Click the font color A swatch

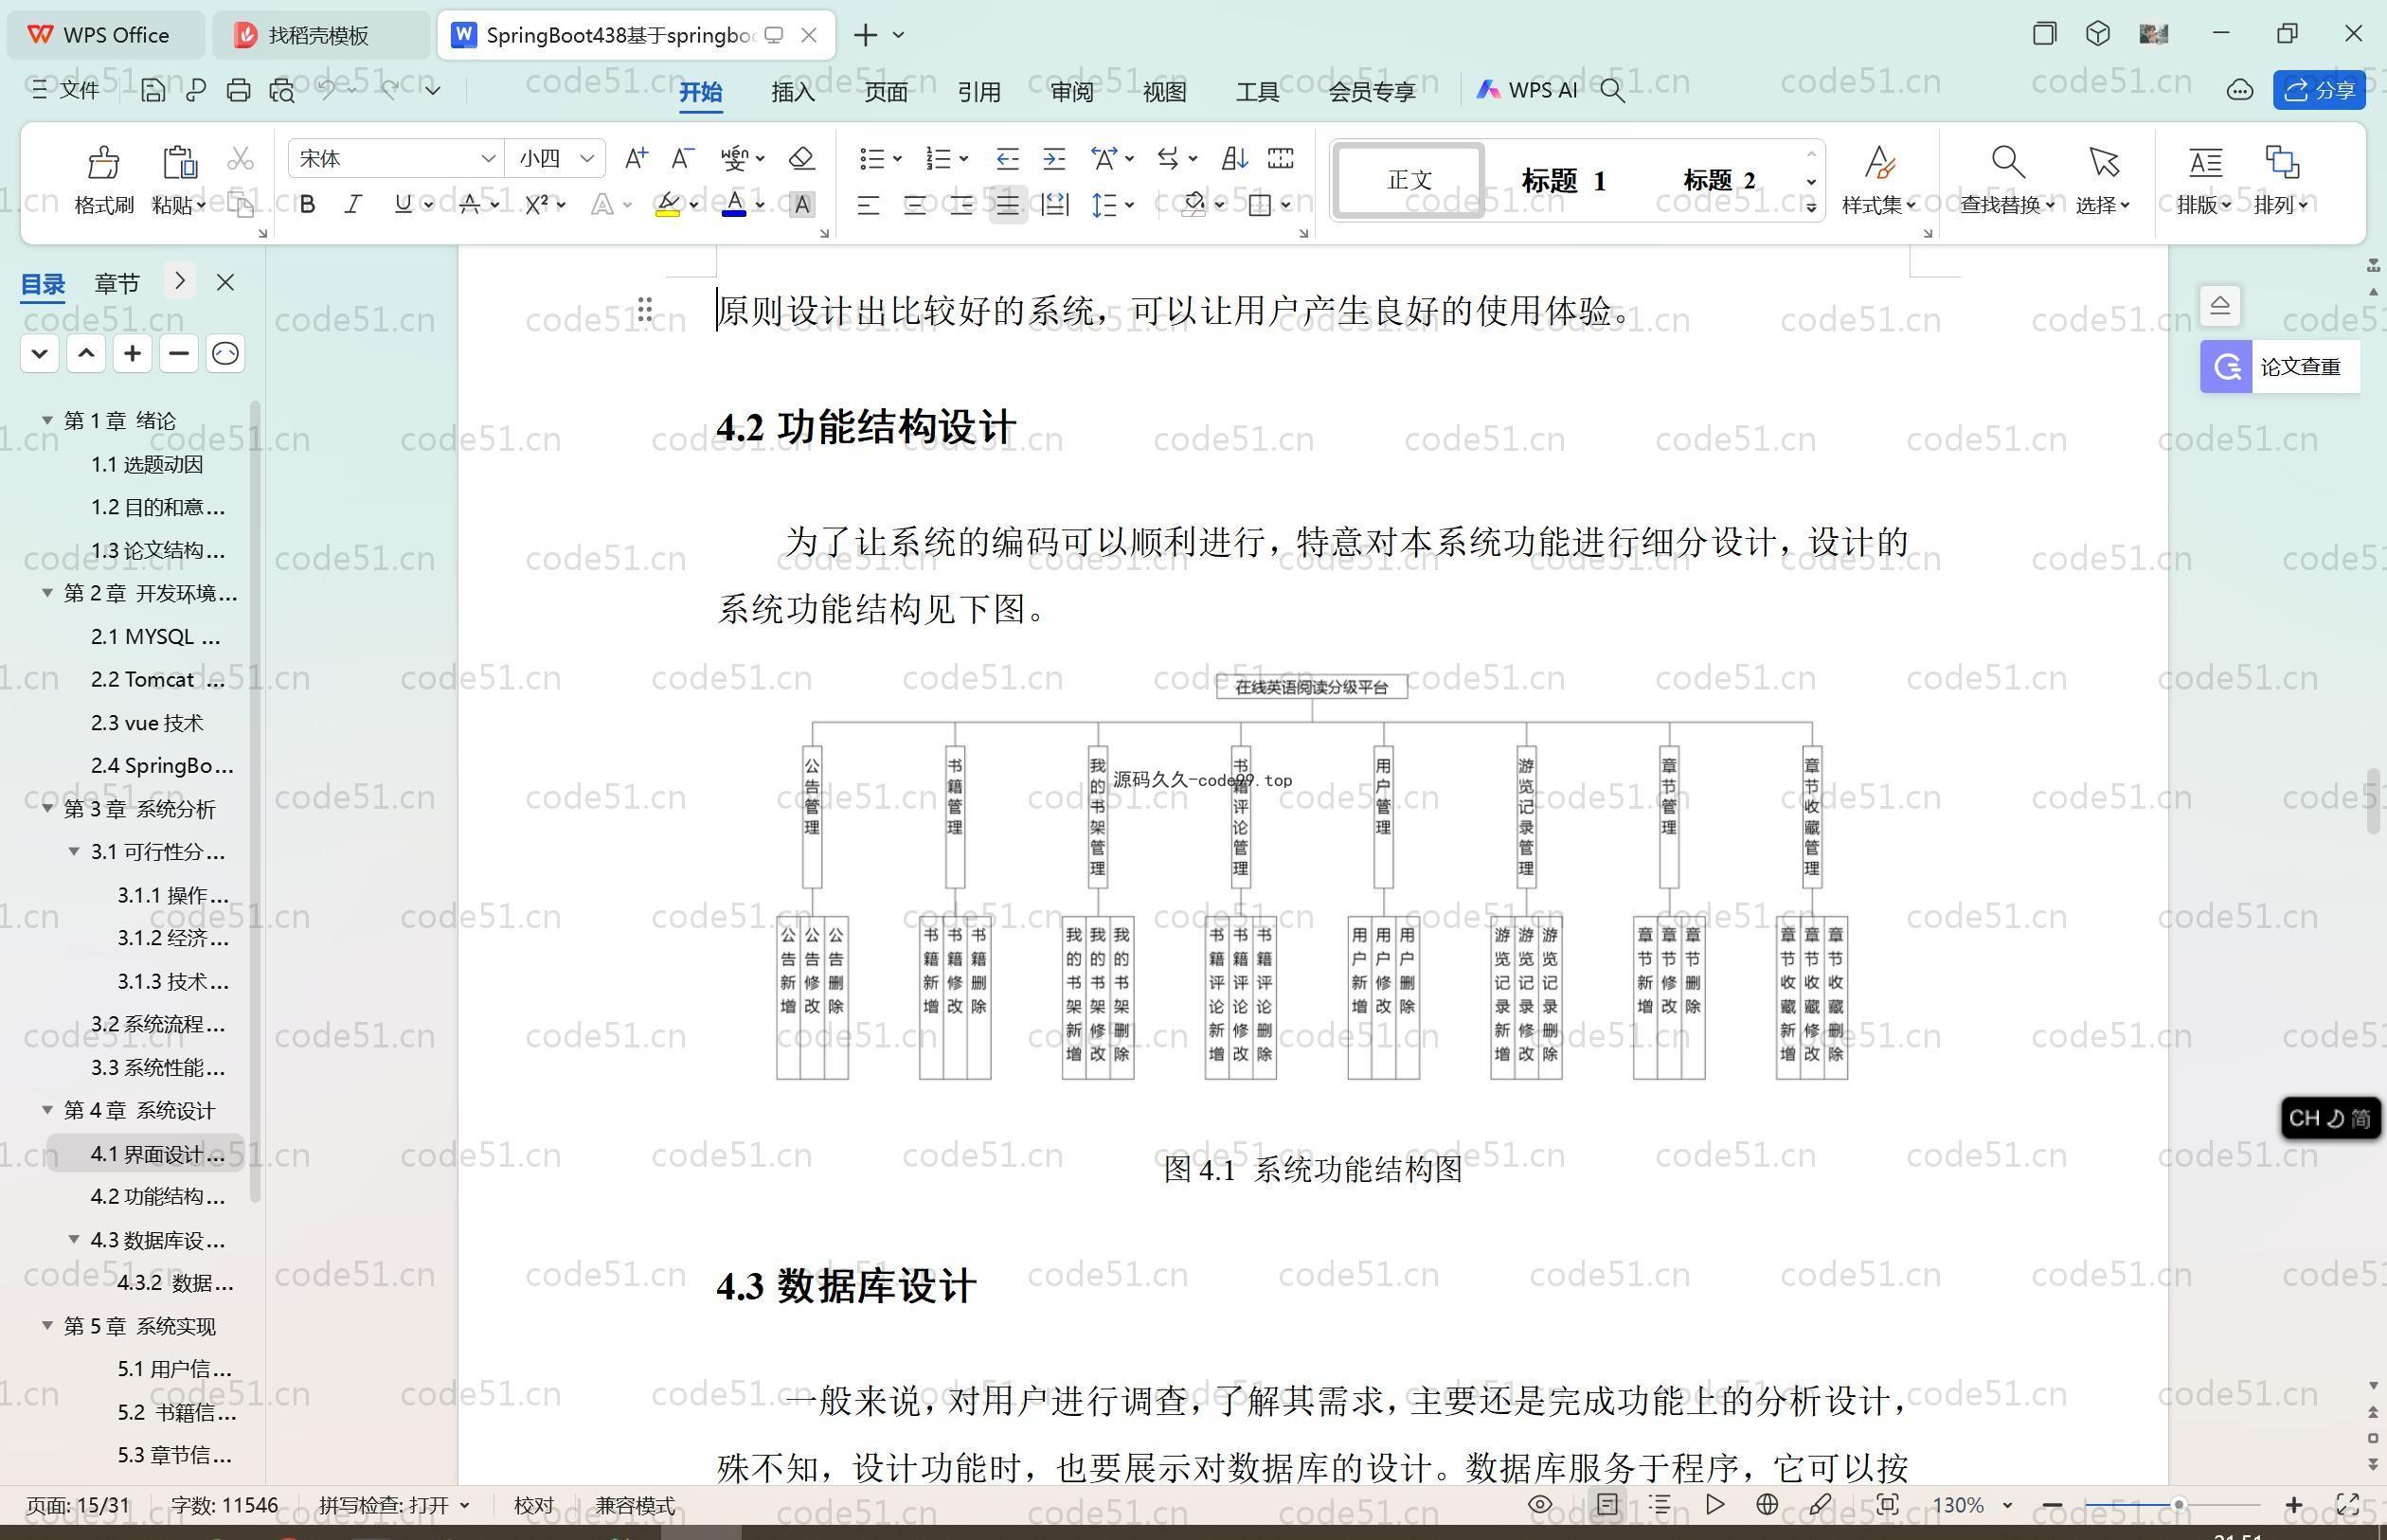coord(735,204)
